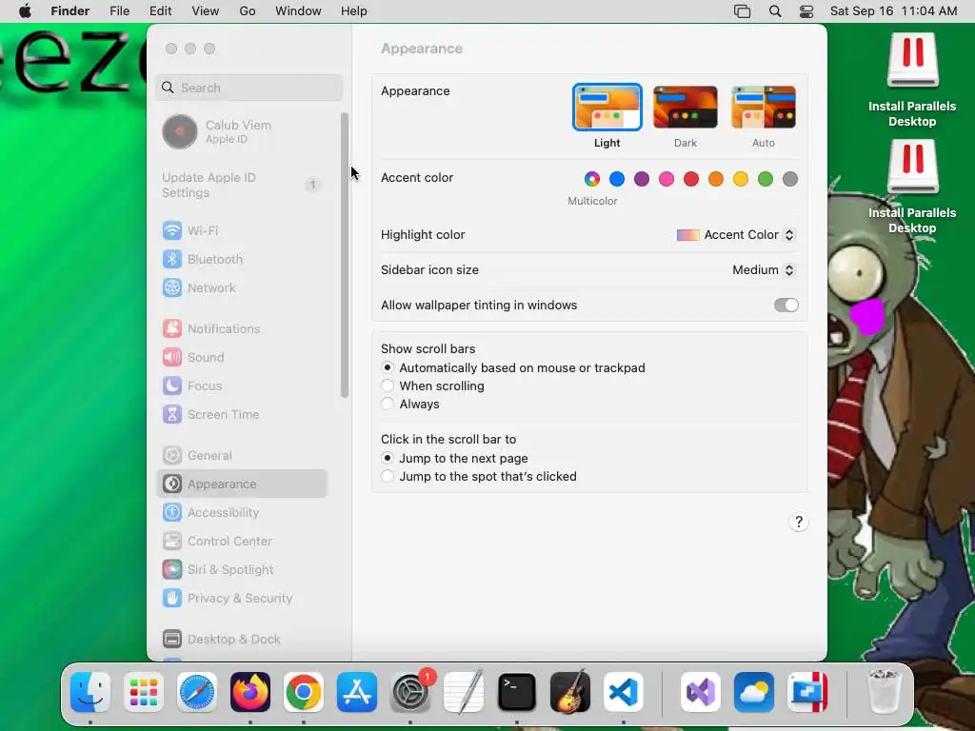Open GarageBand from the Dock
975x731 pixels.
click(x=570, y=692)
